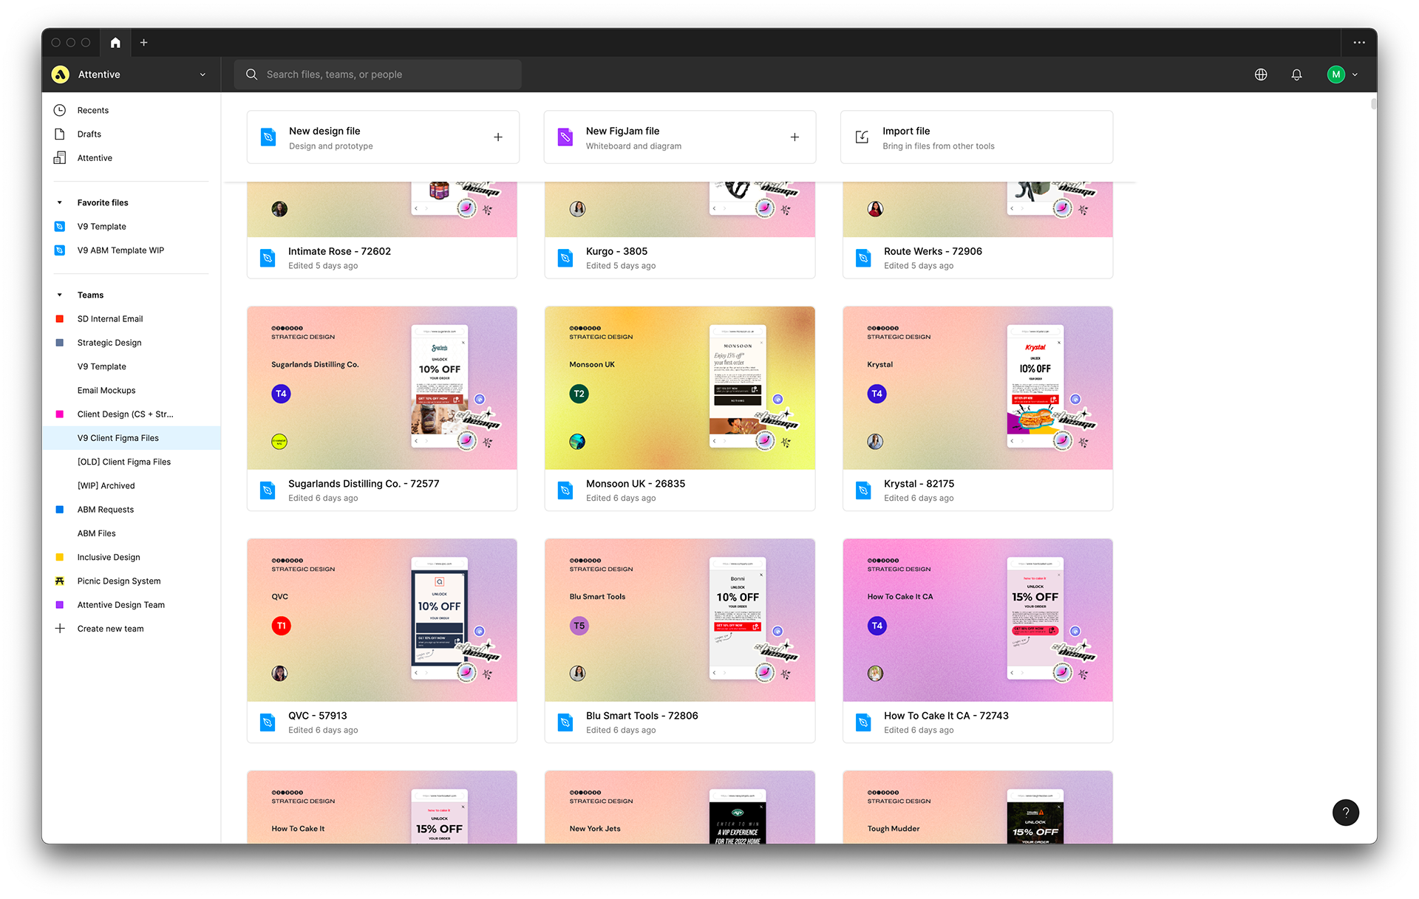
Task: Open Tough Mudder file thumbnail
Action: (x=978, y=807)
